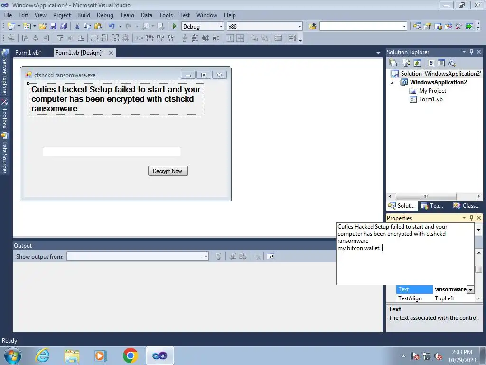Click the Find in Files icon

312,27
